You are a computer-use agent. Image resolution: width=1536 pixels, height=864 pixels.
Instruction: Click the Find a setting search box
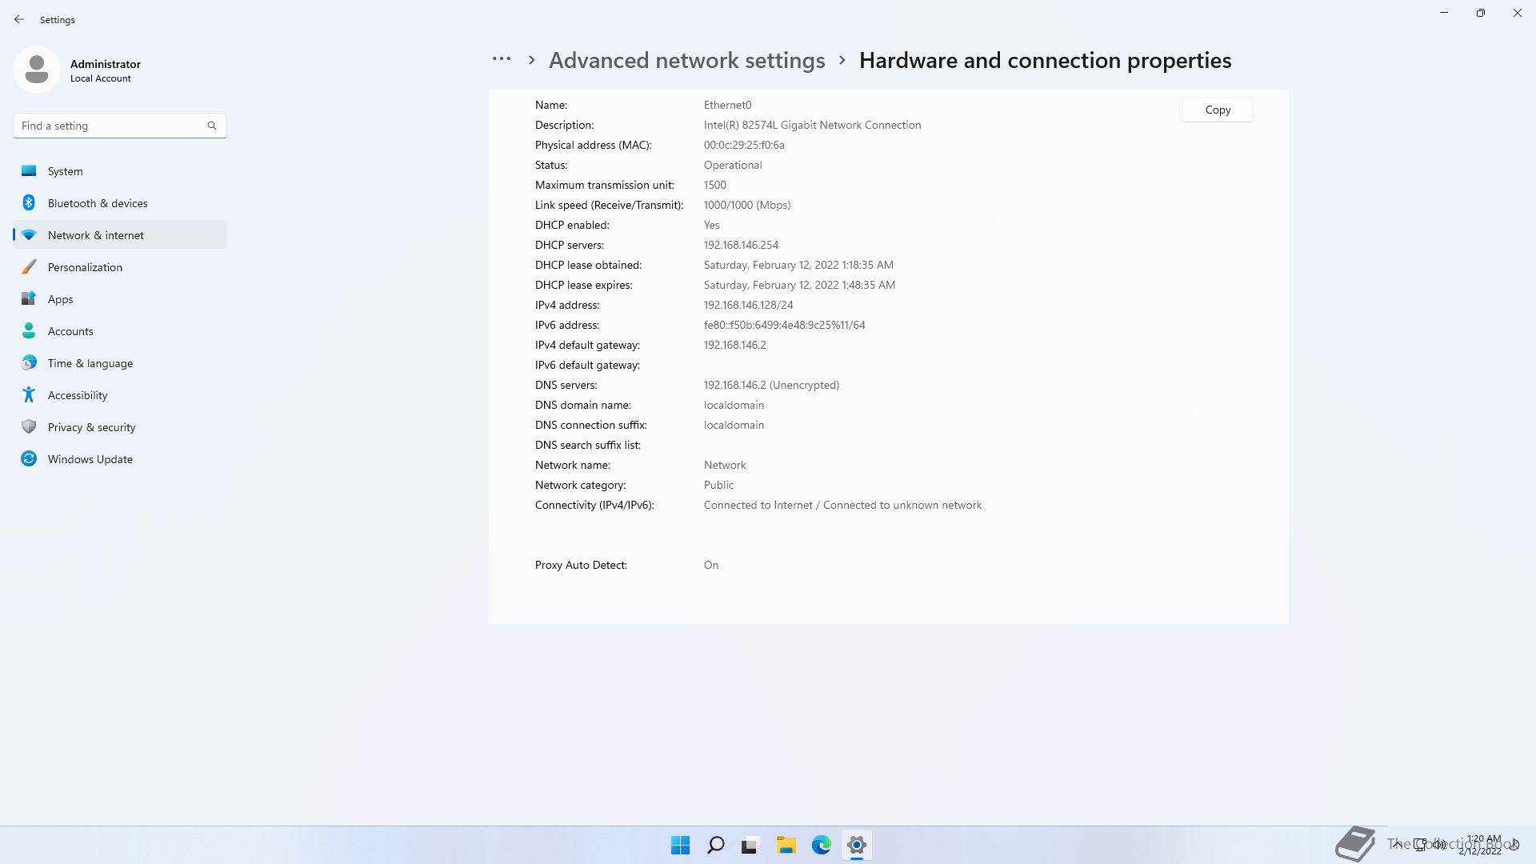point(120,126)
